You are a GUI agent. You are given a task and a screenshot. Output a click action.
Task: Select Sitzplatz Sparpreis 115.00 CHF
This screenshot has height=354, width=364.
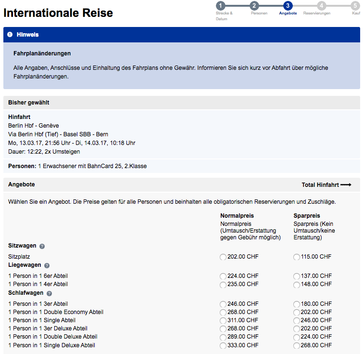tap(297, 257)
